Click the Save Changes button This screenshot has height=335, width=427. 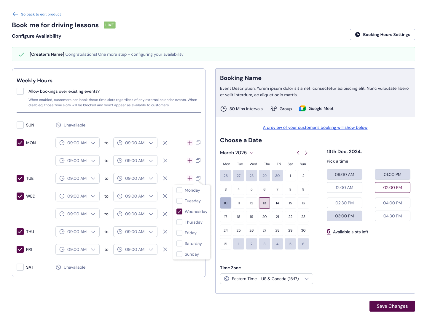click(392, 306)
